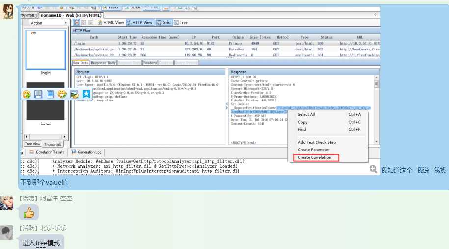
Task: Sort by the Method column header
Action: [282, 37]
